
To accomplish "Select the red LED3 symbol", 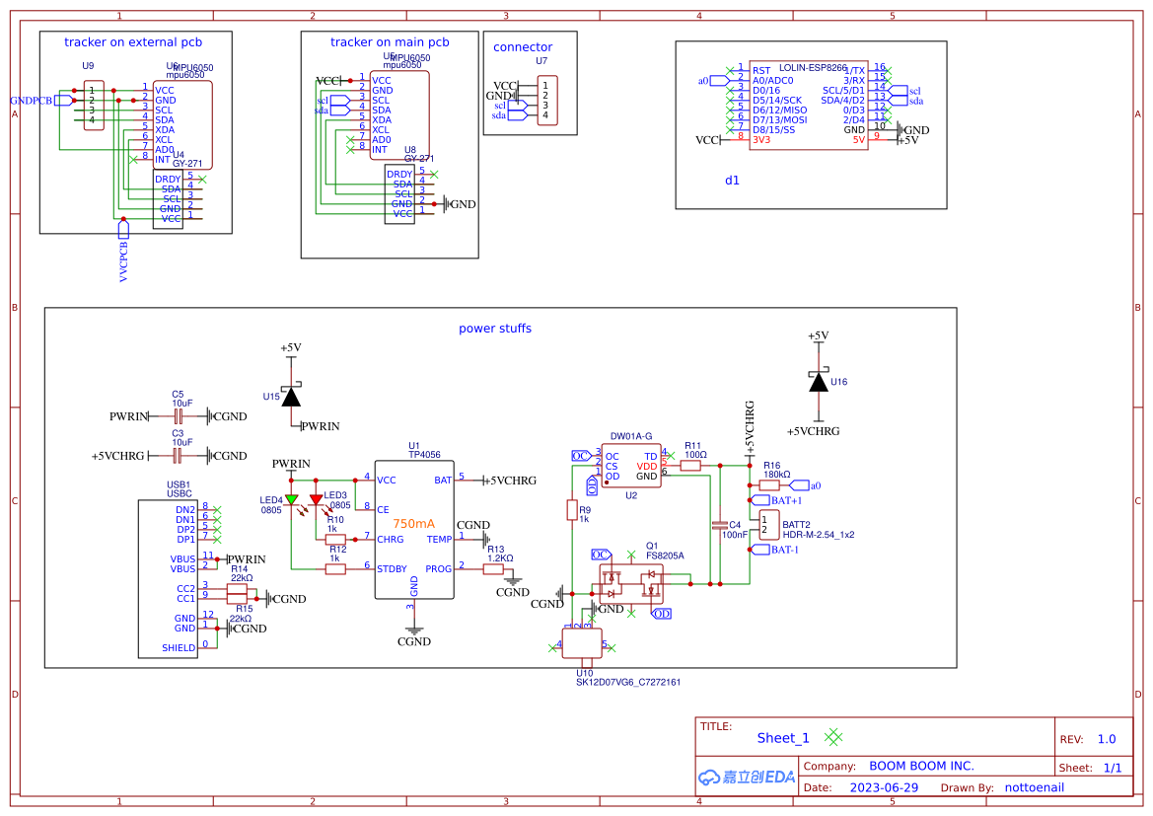I will [316, 499].
